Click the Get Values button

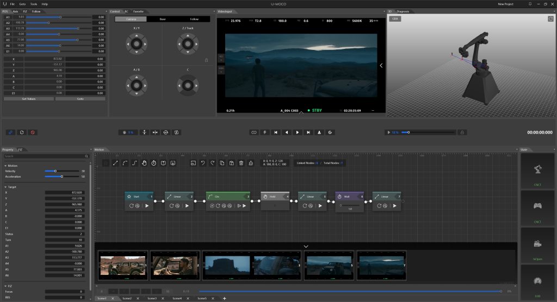29,99
